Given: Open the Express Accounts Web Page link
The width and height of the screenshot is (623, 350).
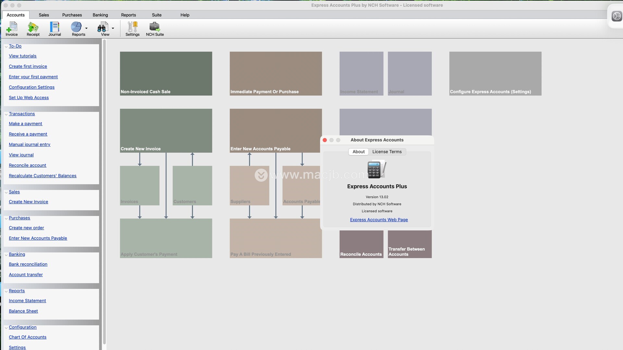Looking at the screenshot, I should point(379,220).
